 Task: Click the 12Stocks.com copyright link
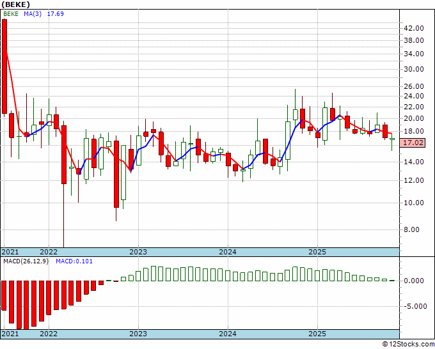click(x=408, y=345)
